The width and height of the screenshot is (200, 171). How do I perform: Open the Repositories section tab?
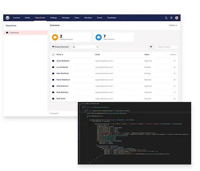[40, 18]
